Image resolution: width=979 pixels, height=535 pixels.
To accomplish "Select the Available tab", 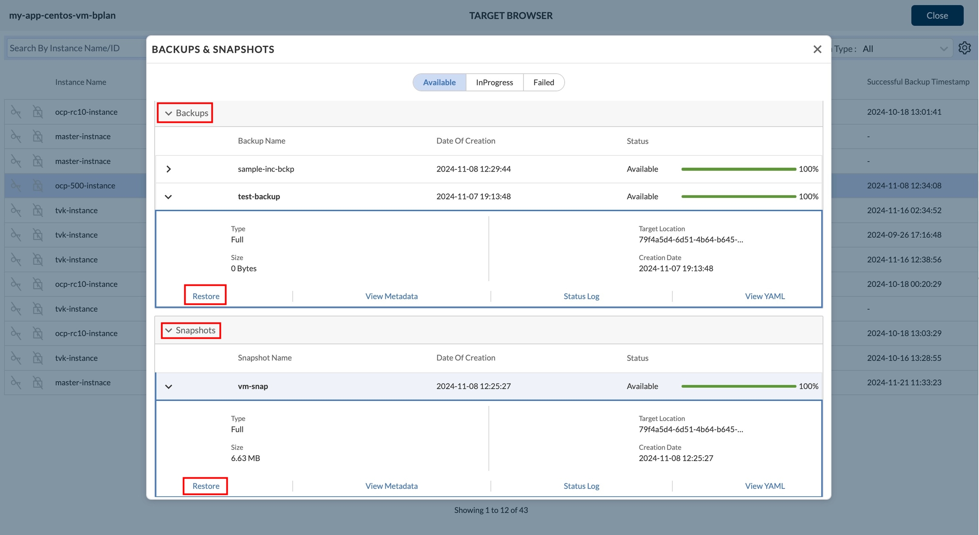I will coord(439,82).
